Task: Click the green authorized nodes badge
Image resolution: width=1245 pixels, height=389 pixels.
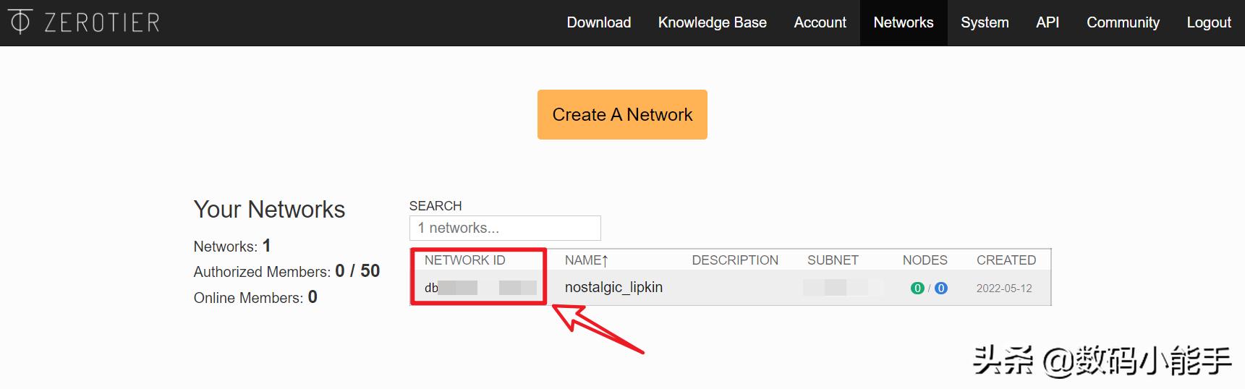Action: [917, 288]
